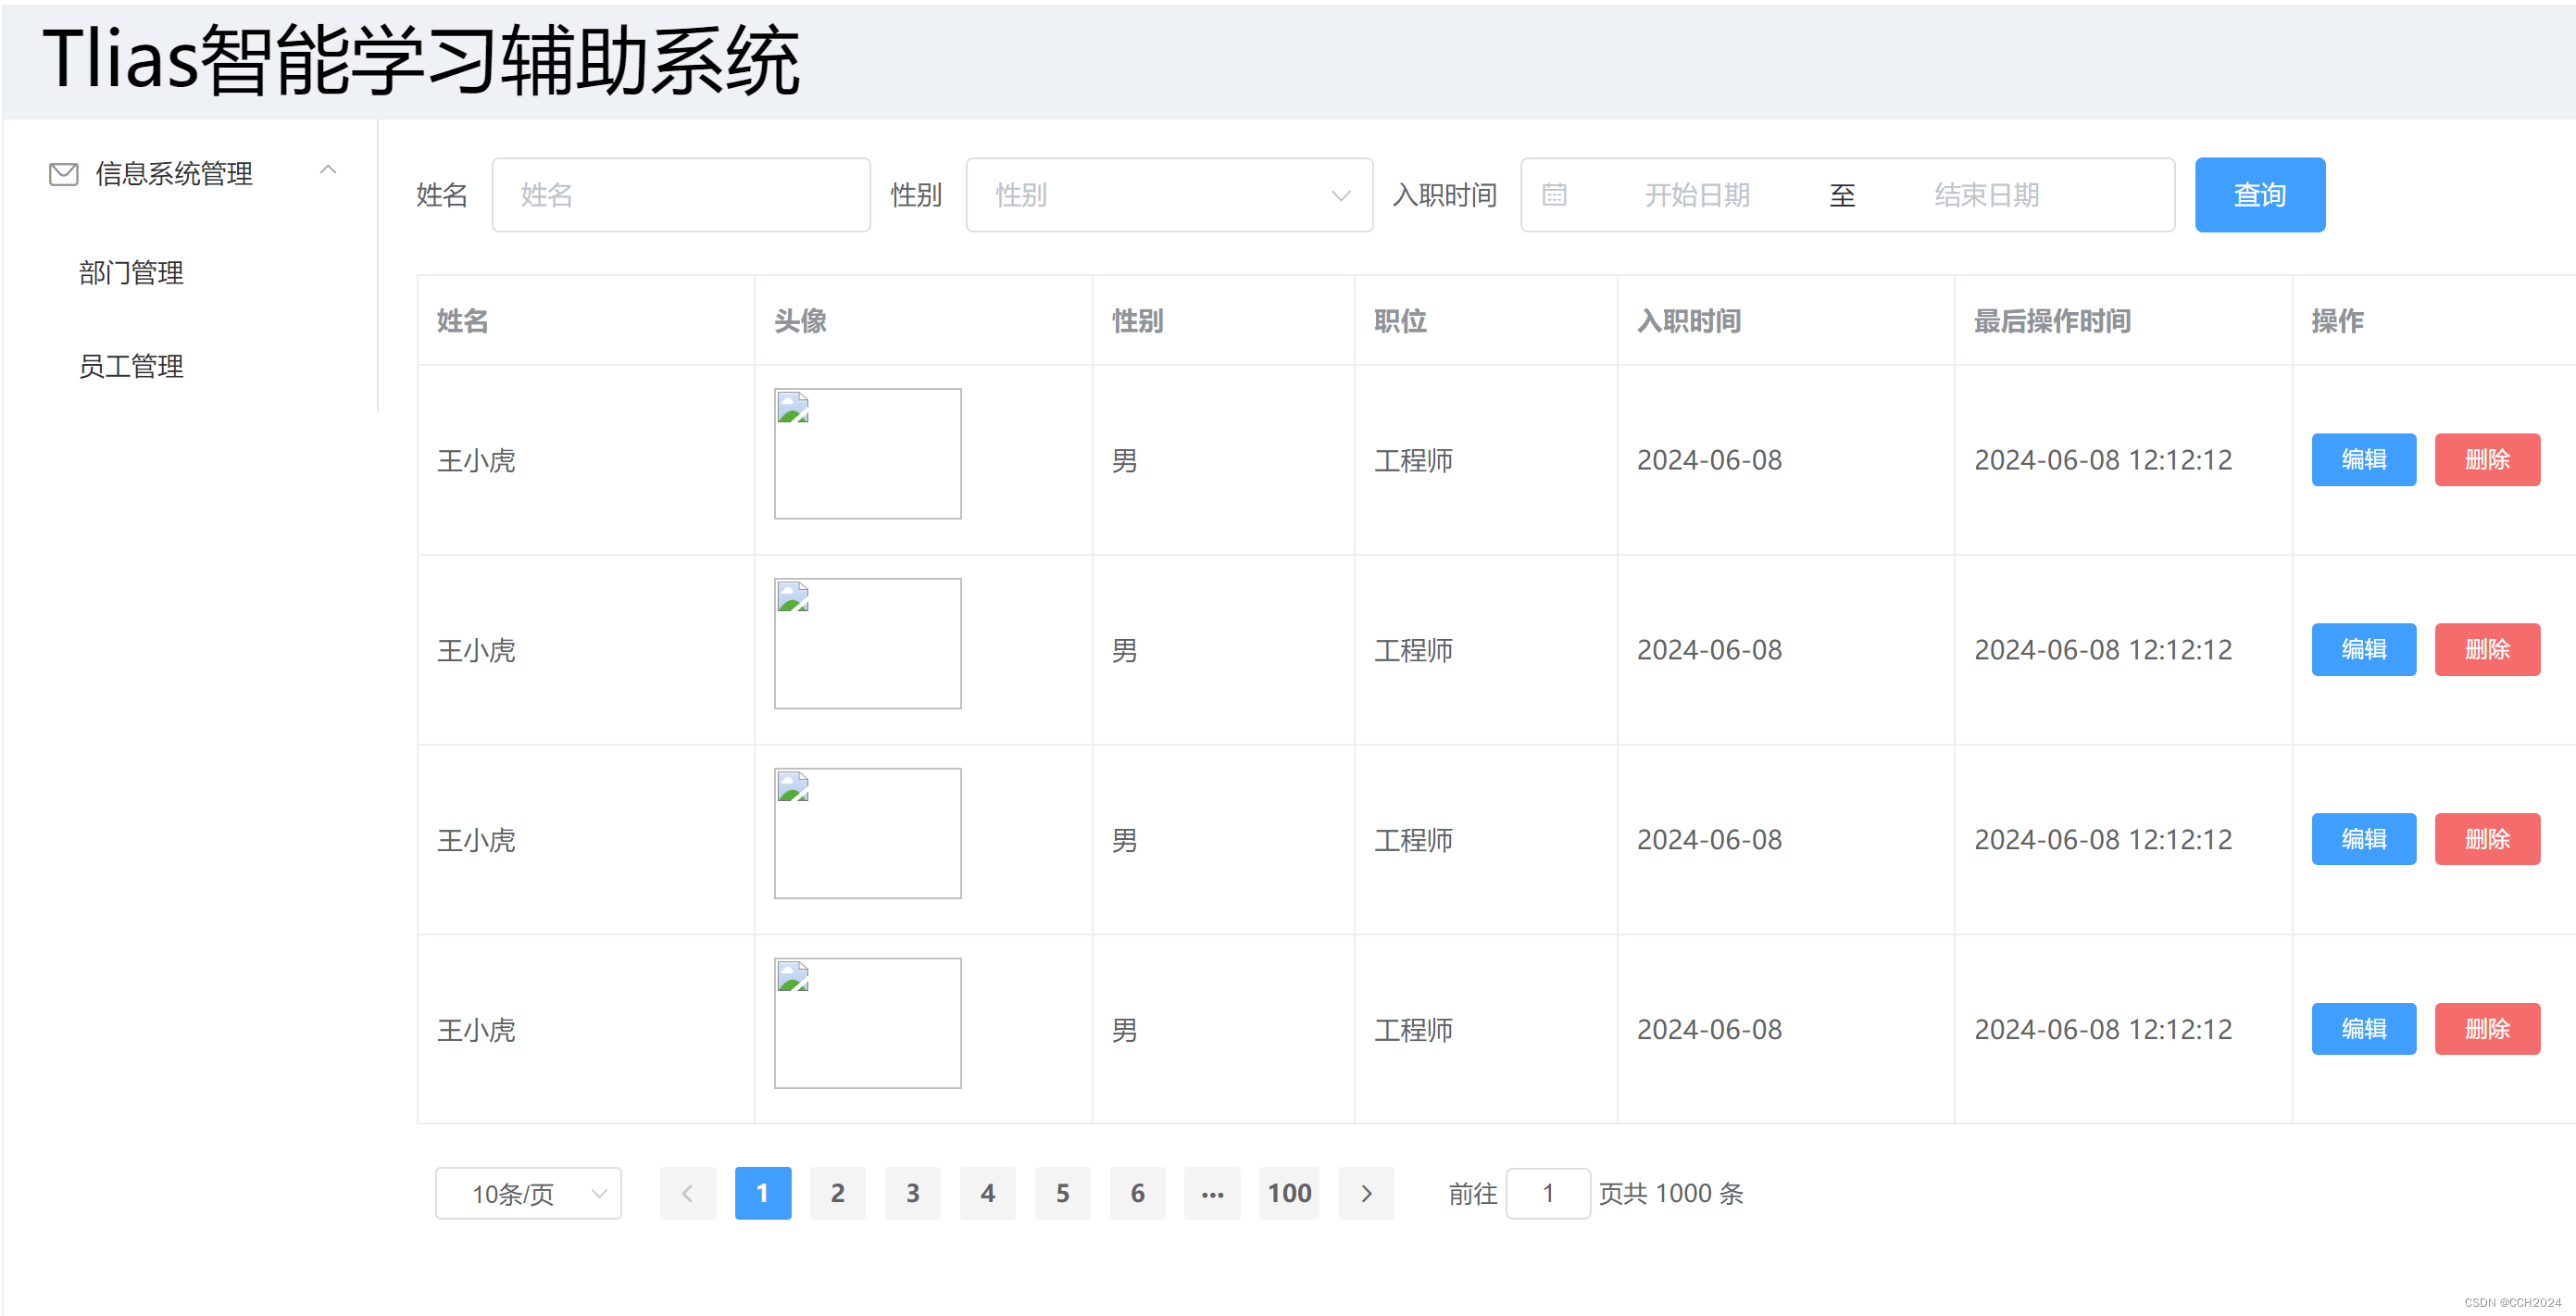Go to page 100 in pagination

[1289, 1193]
